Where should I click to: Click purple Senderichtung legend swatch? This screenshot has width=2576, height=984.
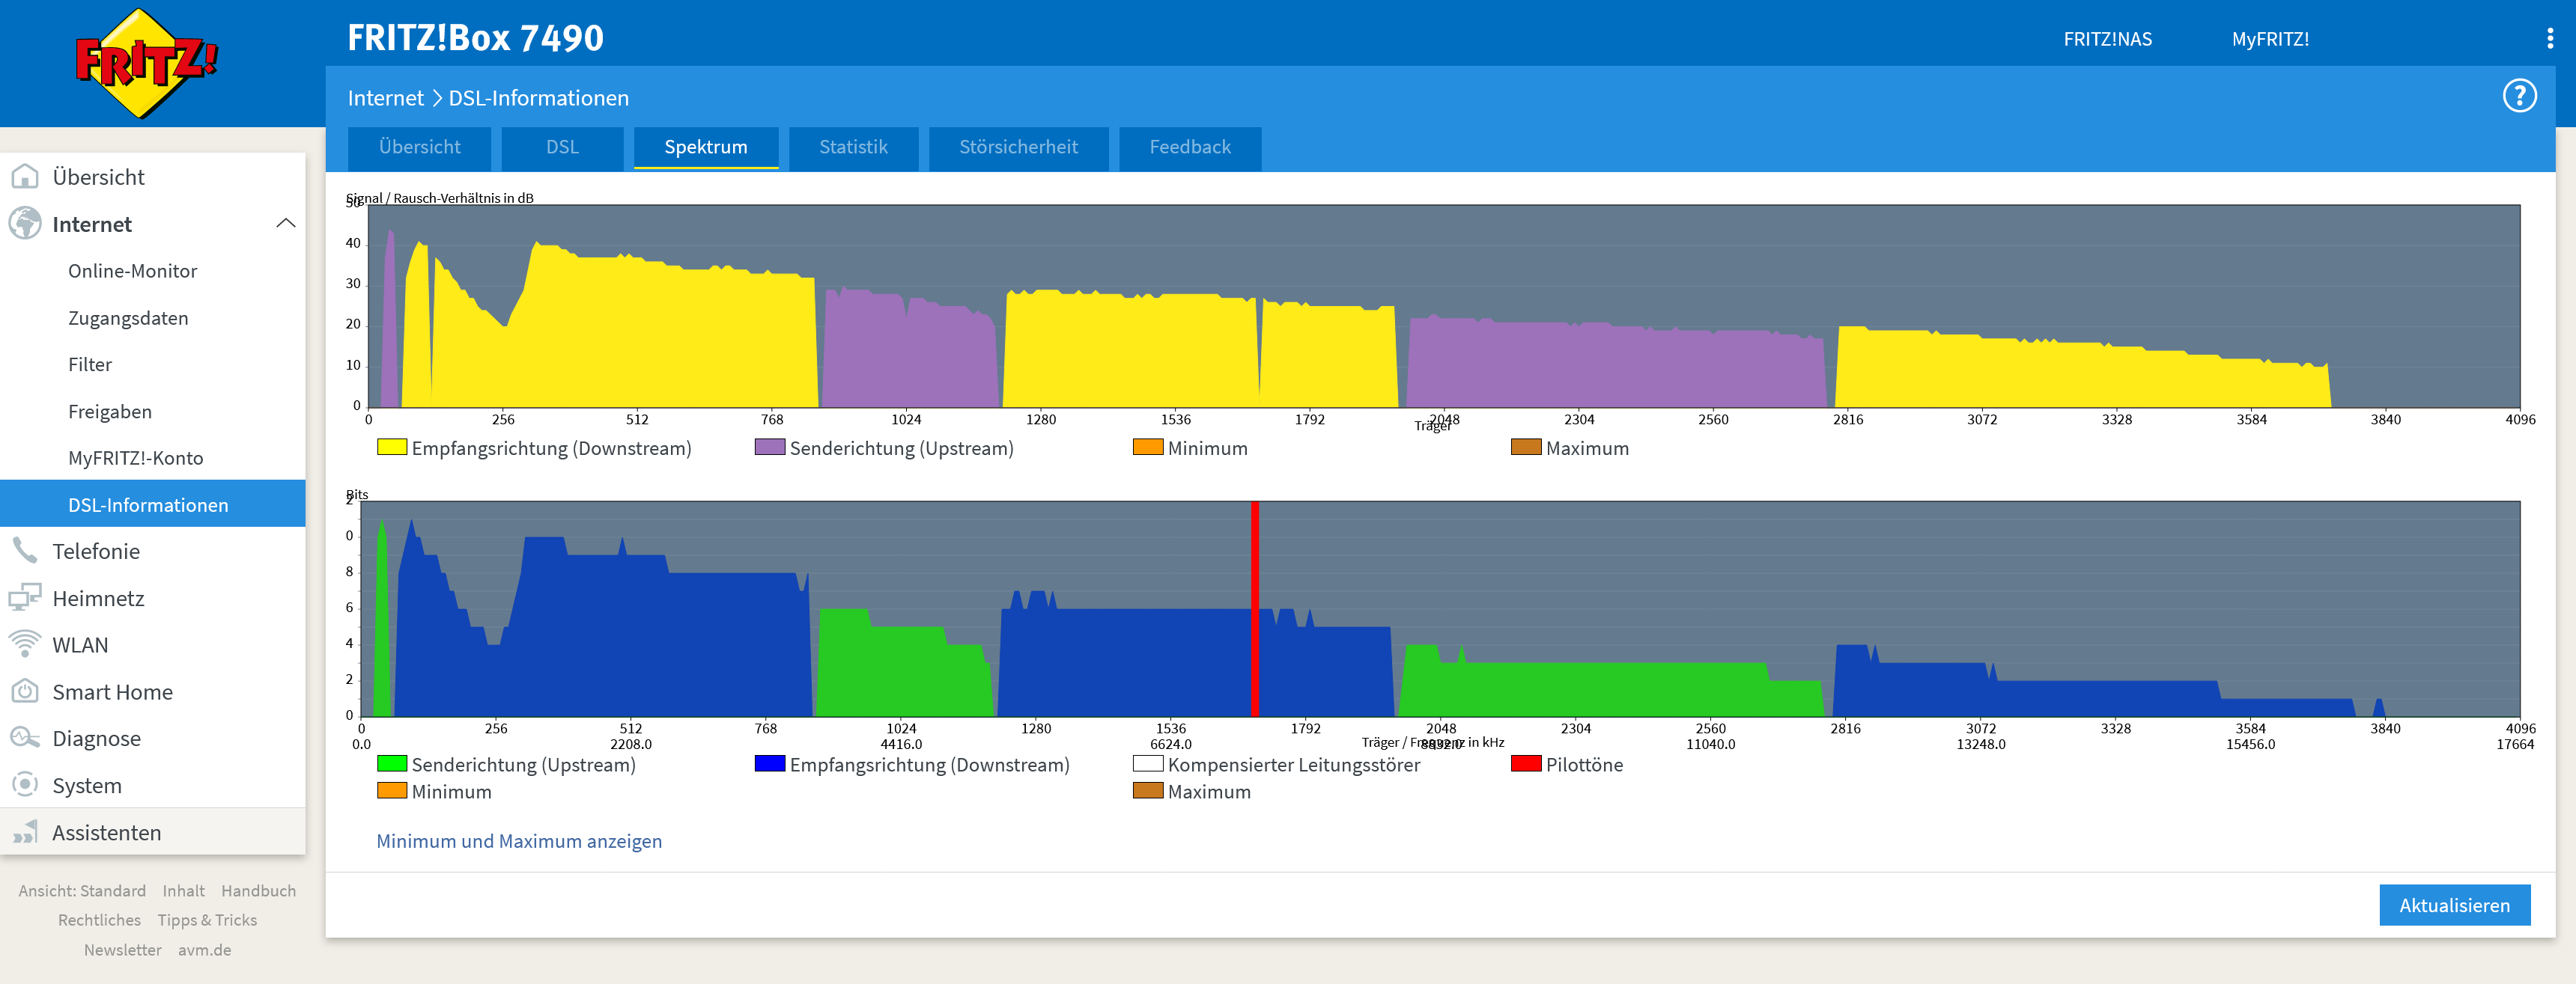pos(769,447)
